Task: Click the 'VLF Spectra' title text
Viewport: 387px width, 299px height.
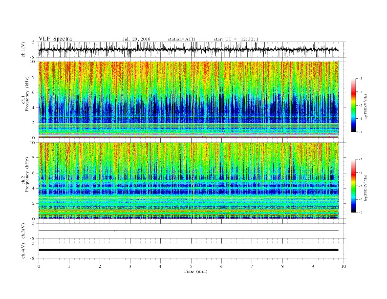Action: (55, 39)
